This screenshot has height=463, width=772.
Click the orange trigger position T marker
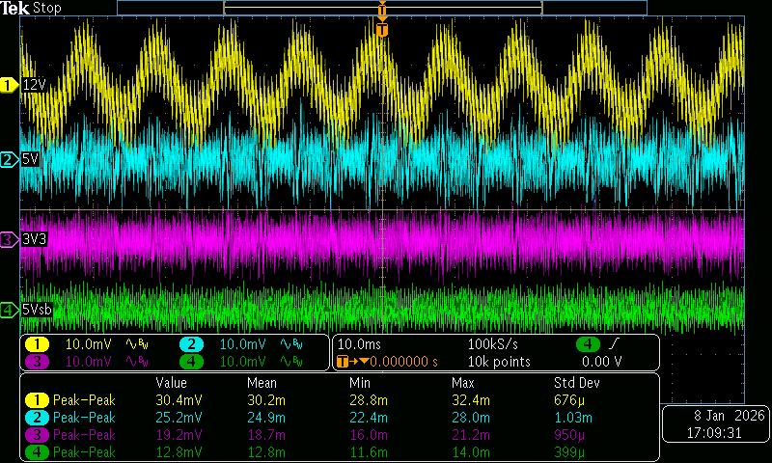(382, 30)
